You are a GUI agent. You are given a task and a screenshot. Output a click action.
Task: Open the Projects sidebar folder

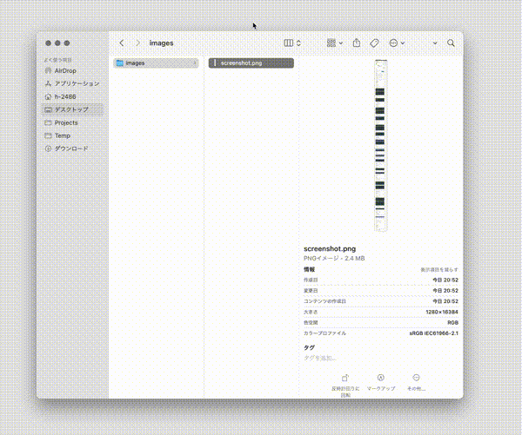coord(73,122)
